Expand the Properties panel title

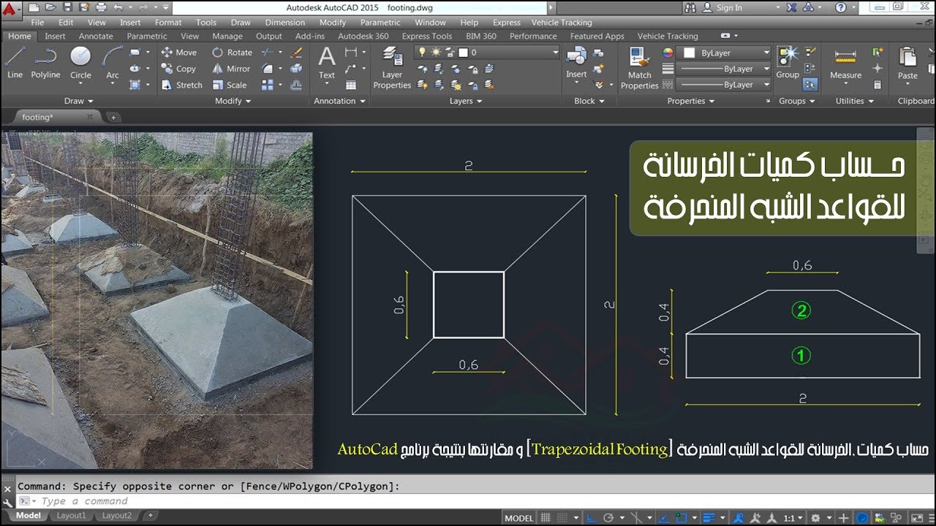coord(690,101)
